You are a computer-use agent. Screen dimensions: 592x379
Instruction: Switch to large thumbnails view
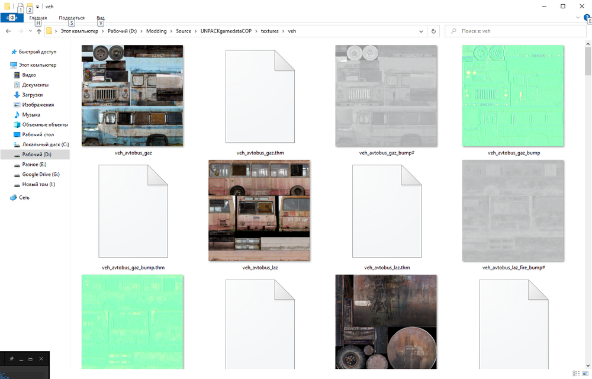(585, 373)
